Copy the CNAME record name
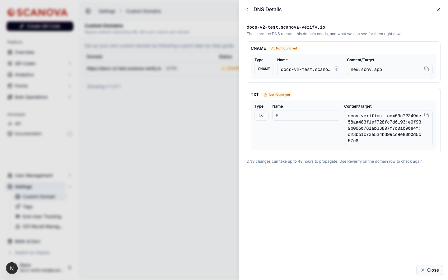 pyautogui.click(x=337, y=69)
